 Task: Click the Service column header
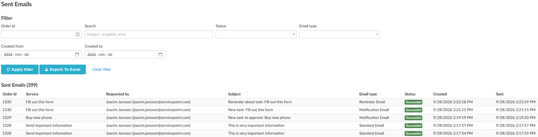(x=32, y=94)
